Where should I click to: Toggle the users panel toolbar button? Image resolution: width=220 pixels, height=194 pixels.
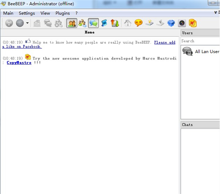(x=71, y=23)
